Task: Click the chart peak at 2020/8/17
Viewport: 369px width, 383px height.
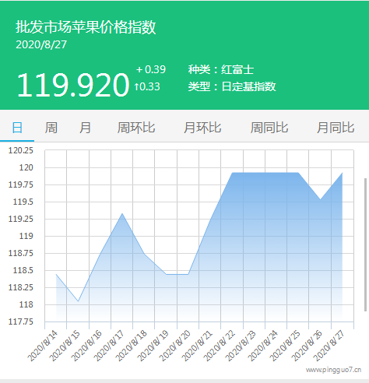Action: tap(122, 213)
